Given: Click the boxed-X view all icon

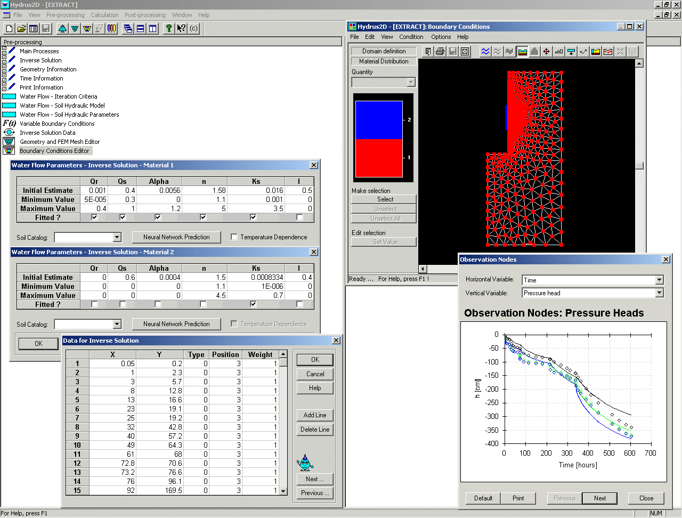Looking at the screenshot, I should click(465, 52).
